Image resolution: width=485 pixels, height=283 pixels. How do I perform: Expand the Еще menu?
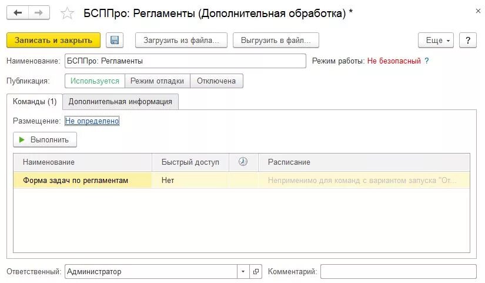click(x=436, y=40)
